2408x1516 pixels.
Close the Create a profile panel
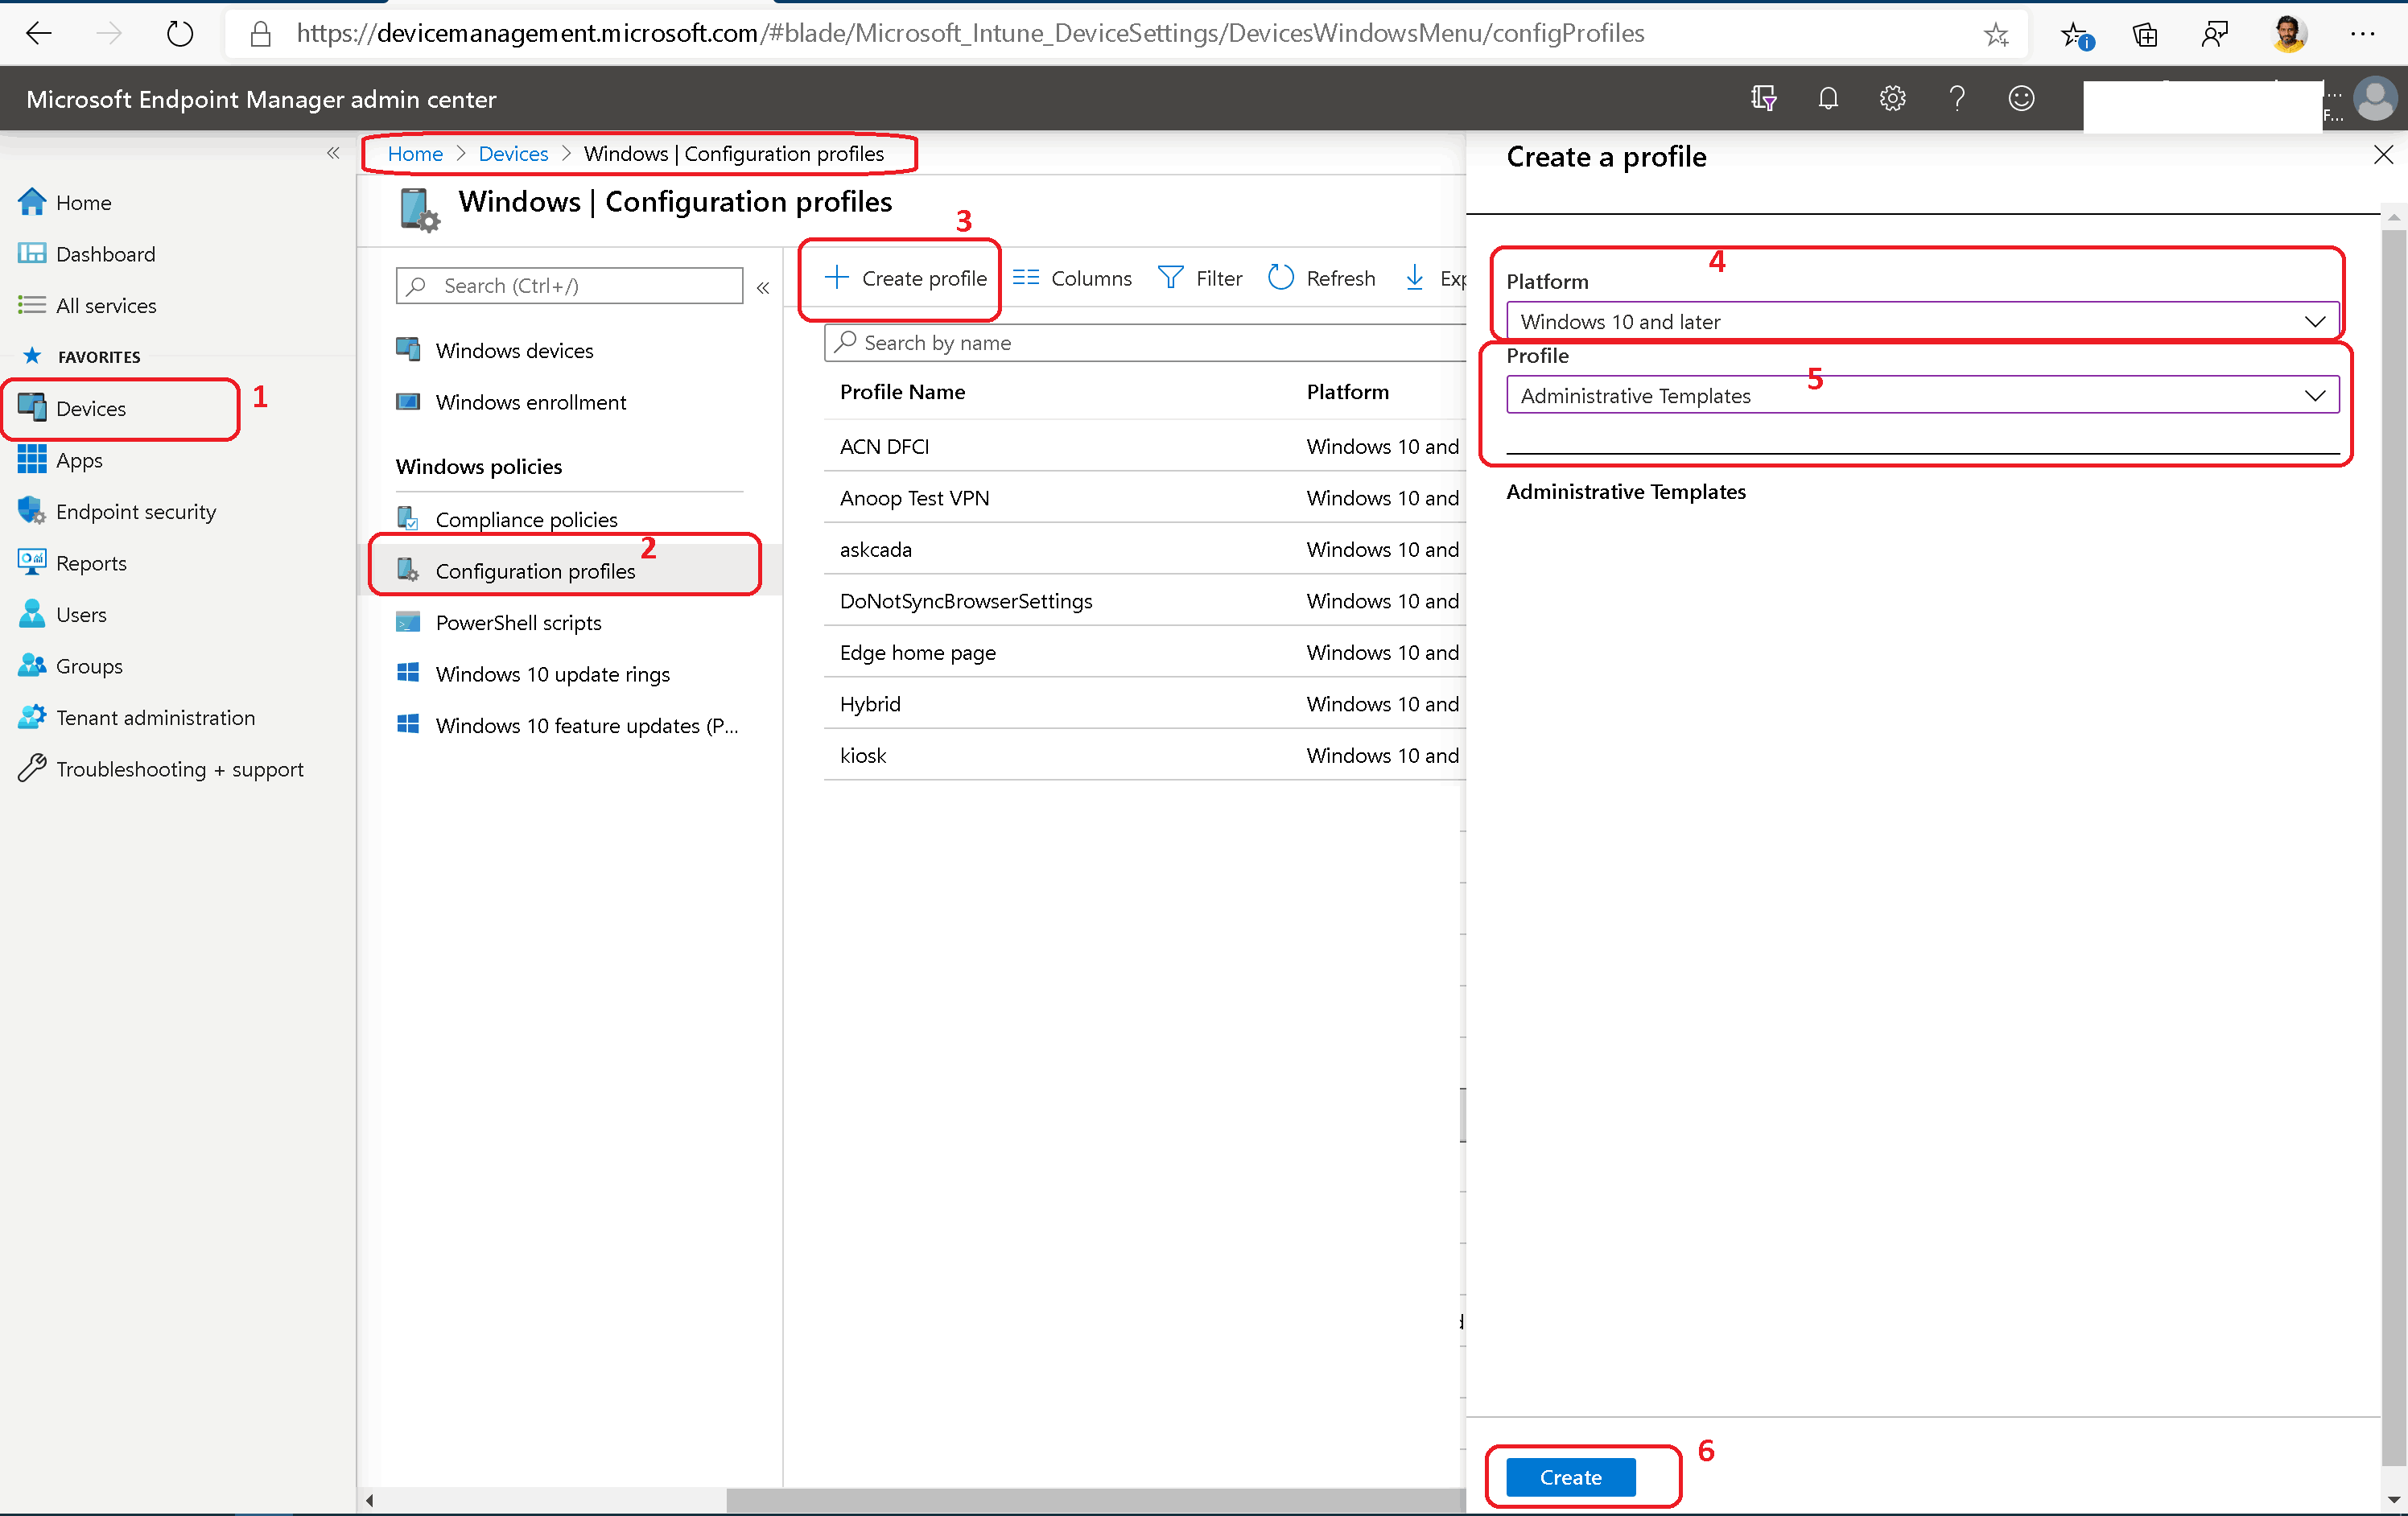(x=2383, y=155)
